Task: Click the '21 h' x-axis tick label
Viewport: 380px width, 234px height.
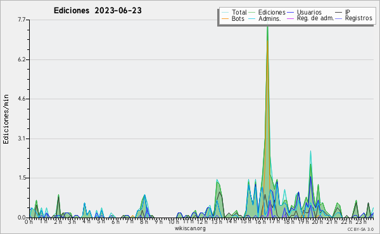Action: click(x=331, y=222)
